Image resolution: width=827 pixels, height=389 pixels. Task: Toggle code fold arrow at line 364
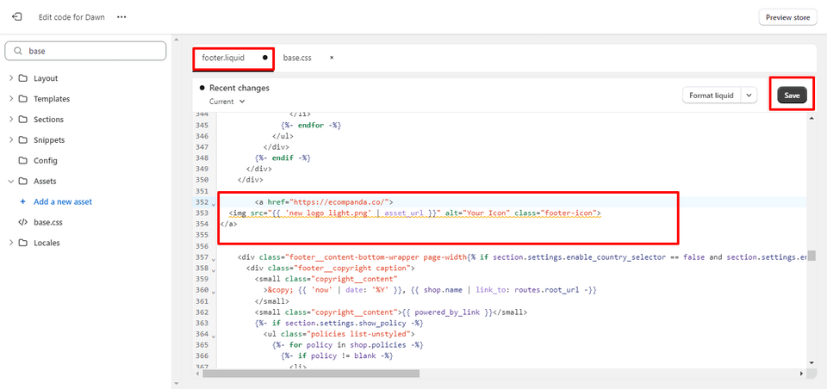tap(213, 336)
